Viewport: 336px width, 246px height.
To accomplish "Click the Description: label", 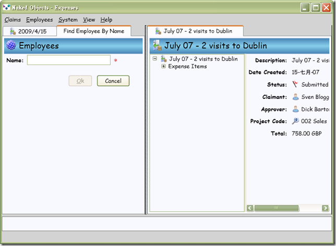I will [271, 60].
